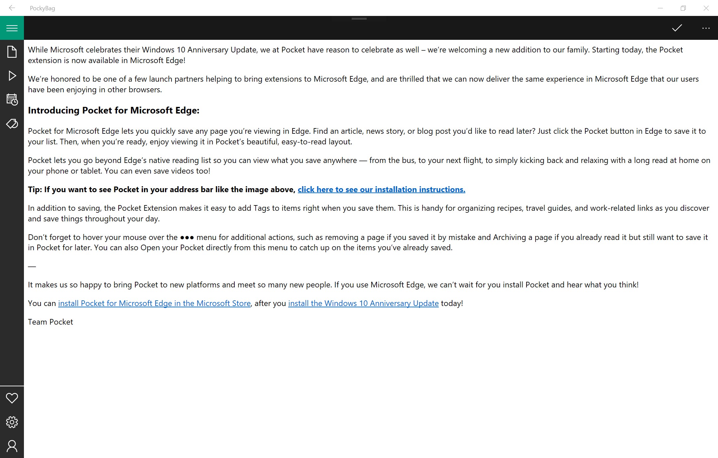This screenshot has width=718, height=458.
Task: Click the Introducing Pocket for Microsoft Edge heading
Action: pyautogui.click(x=114, y=111)
